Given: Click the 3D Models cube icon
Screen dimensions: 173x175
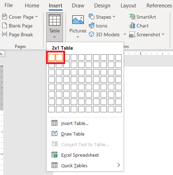Looking at the screenshot, I should tap(91, 35).
